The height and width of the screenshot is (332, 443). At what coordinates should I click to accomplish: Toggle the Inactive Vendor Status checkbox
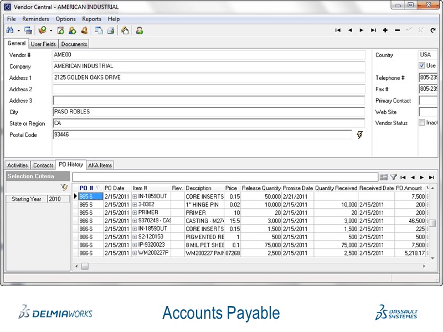click(x=422, y=123)
